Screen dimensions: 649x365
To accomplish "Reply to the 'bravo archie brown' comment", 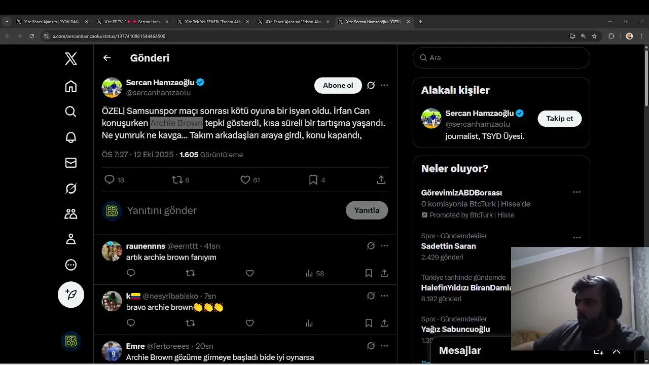I will click(x=131, y=323).
